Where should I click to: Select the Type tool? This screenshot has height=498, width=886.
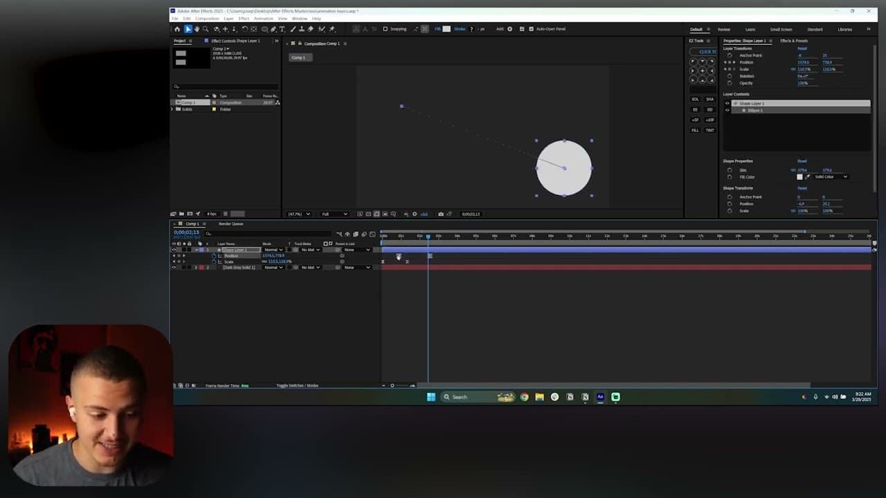pyautogui.click(x=282, y=29)
